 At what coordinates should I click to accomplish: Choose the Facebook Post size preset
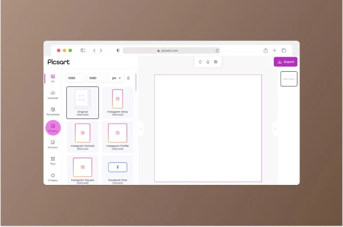[117, 170]
